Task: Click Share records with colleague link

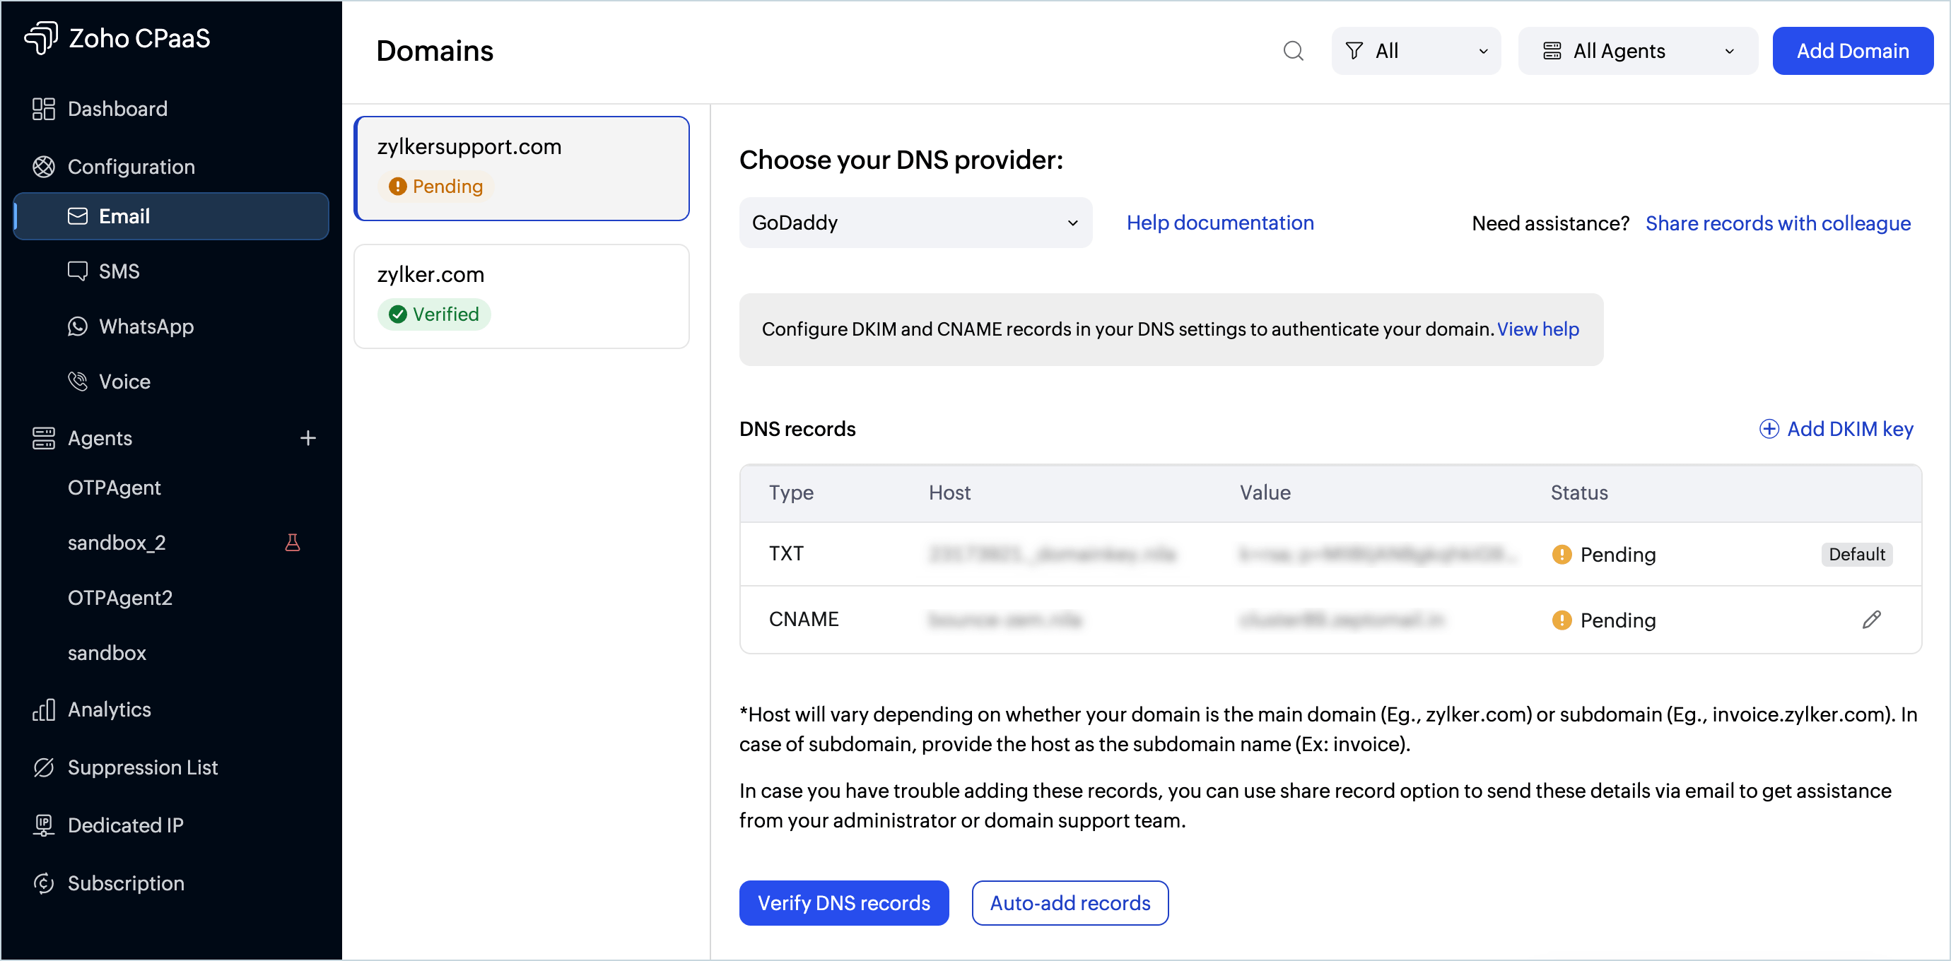Action: 1778,223
